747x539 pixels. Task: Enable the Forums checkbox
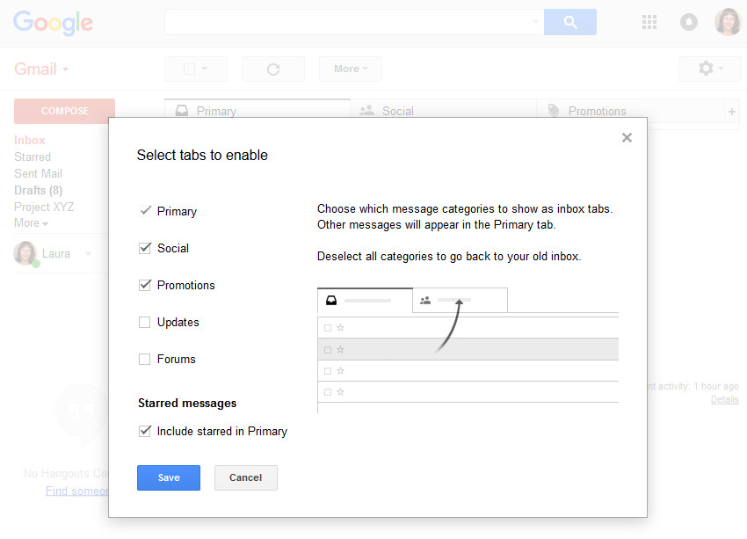coord(144,359)
